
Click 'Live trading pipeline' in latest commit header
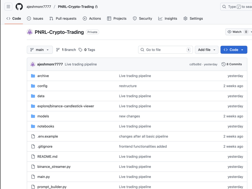81,64
